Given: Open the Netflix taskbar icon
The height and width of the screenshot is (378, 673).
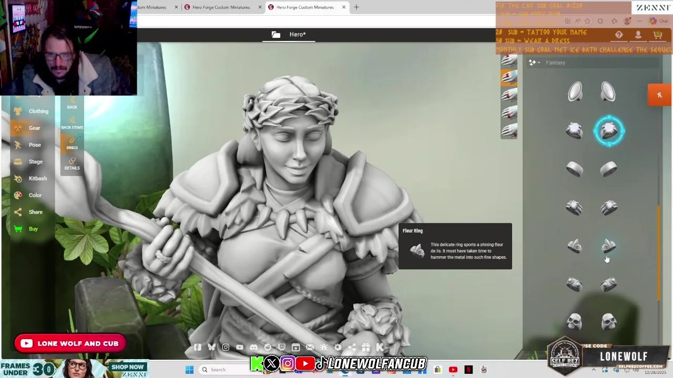Looking at the screenshot, I should click(x=468, y=370).
